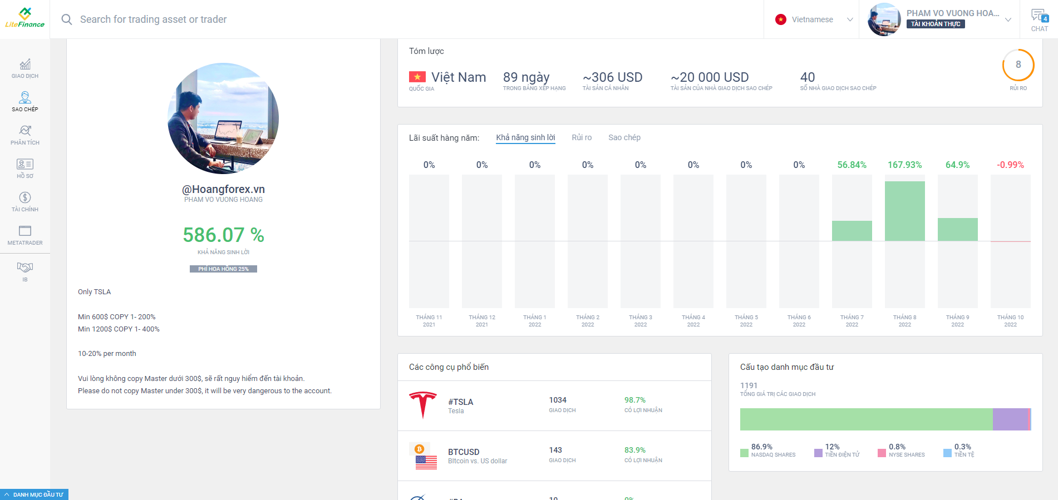Click the BTCUSD bitcoin flag icon
The image size is (1058, 500).
[423, 456]
